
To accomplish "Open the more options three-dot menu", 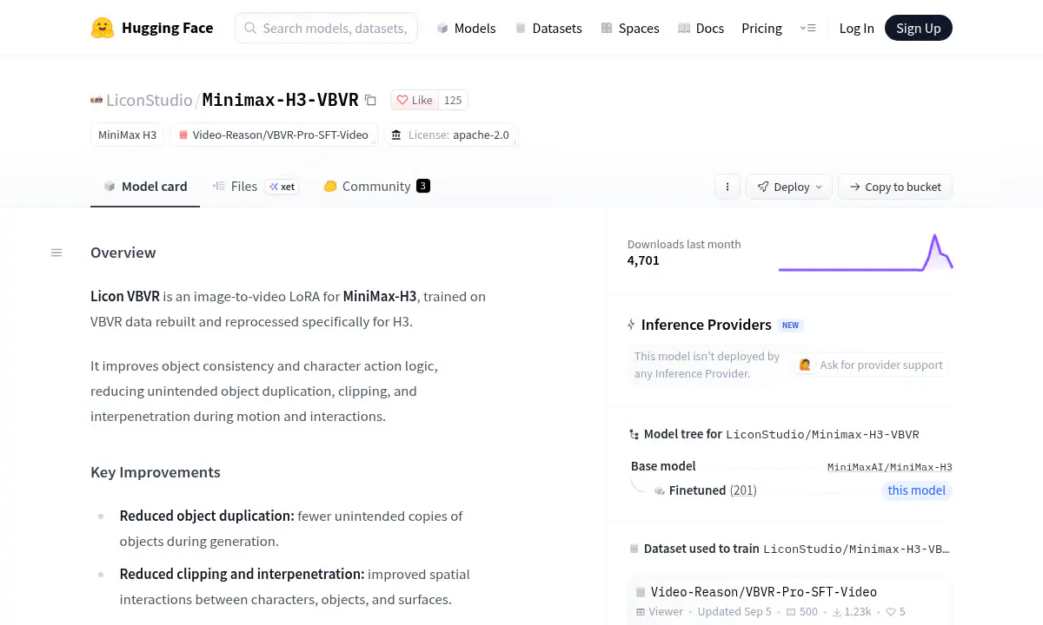I will [727, 187].
